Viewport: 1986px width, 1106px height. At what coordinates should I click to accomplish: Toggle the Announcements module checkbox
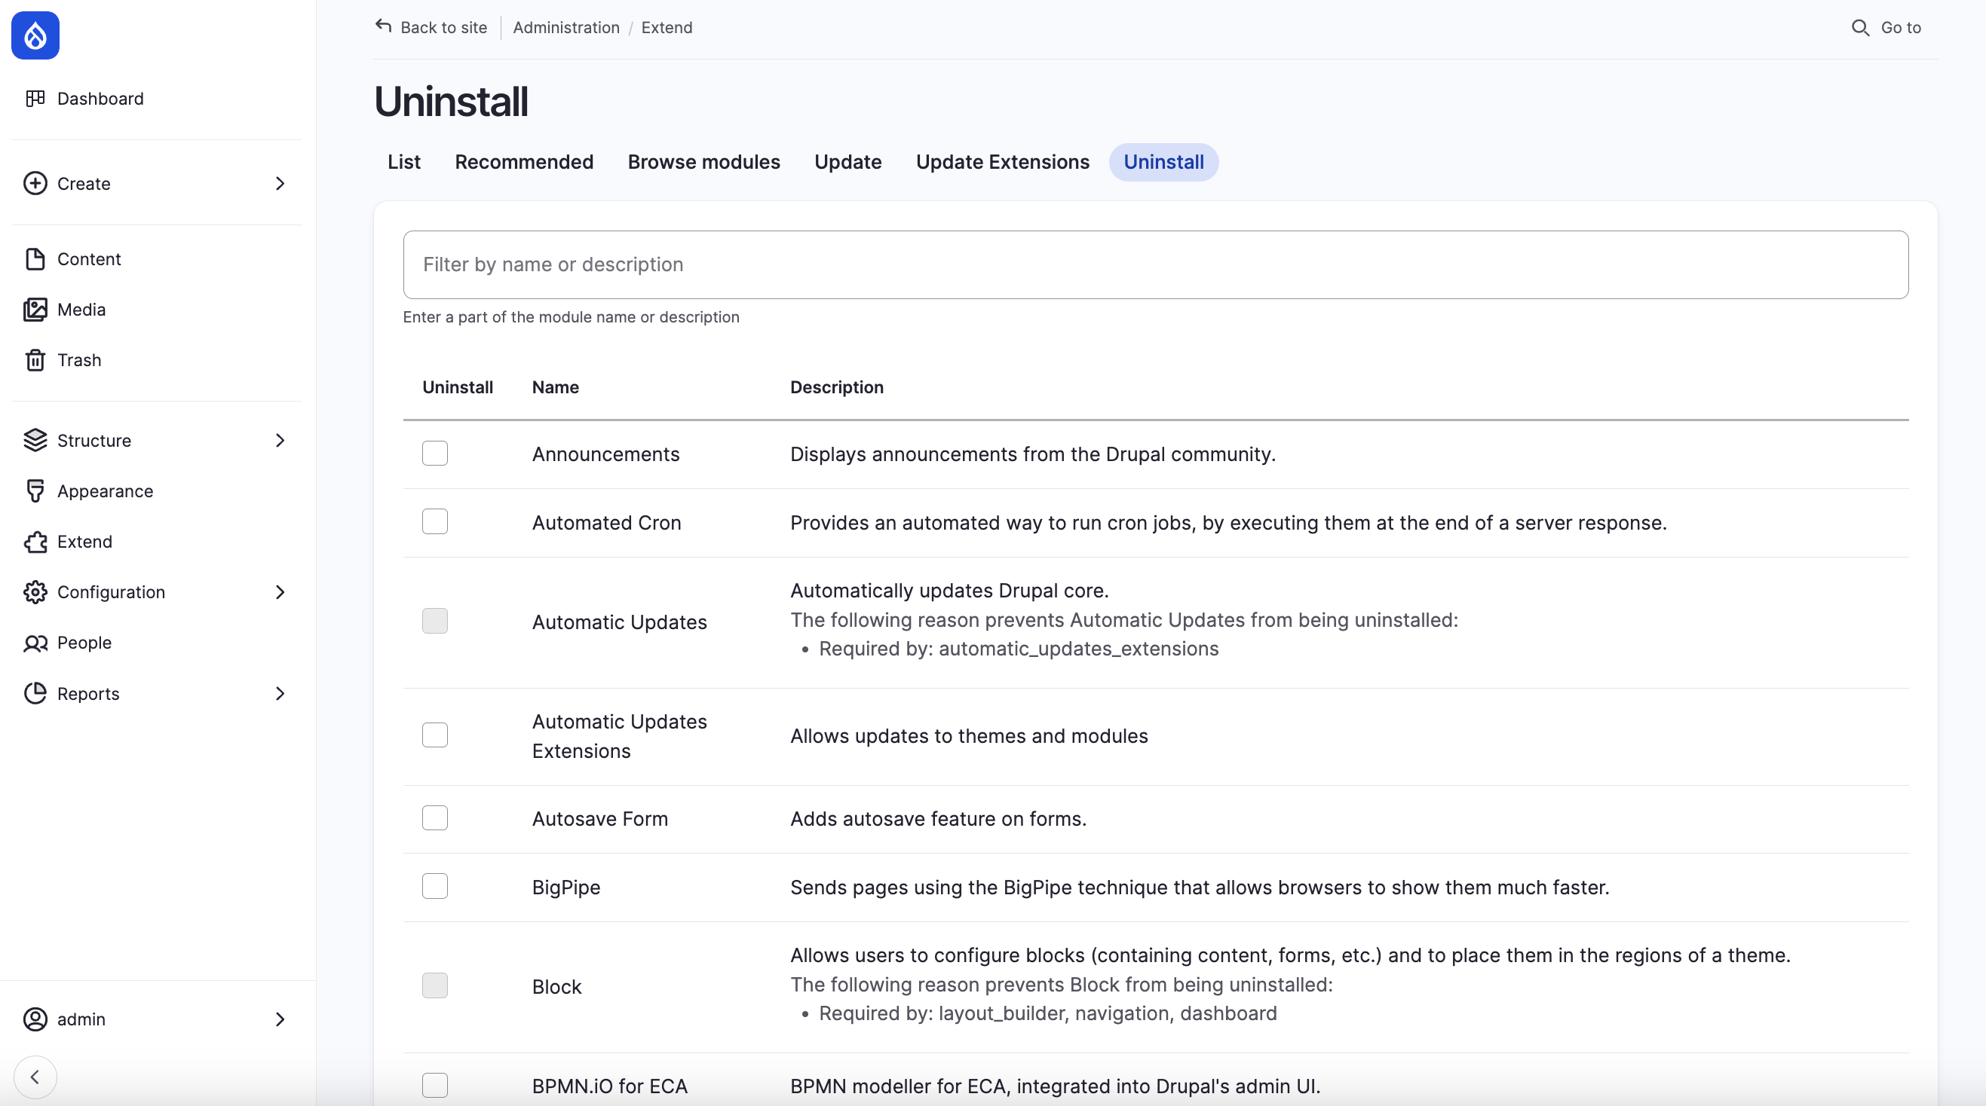pos(434,454)
